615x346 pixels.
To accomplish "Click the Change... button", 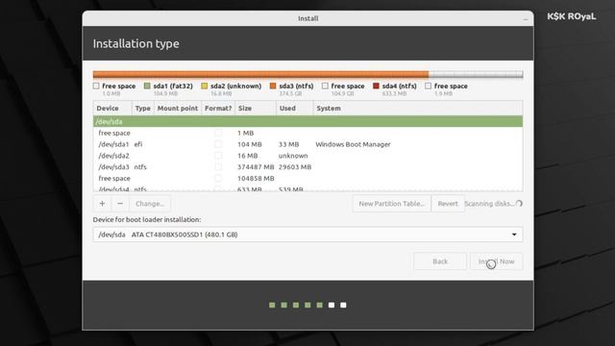I will pos(150,204).
